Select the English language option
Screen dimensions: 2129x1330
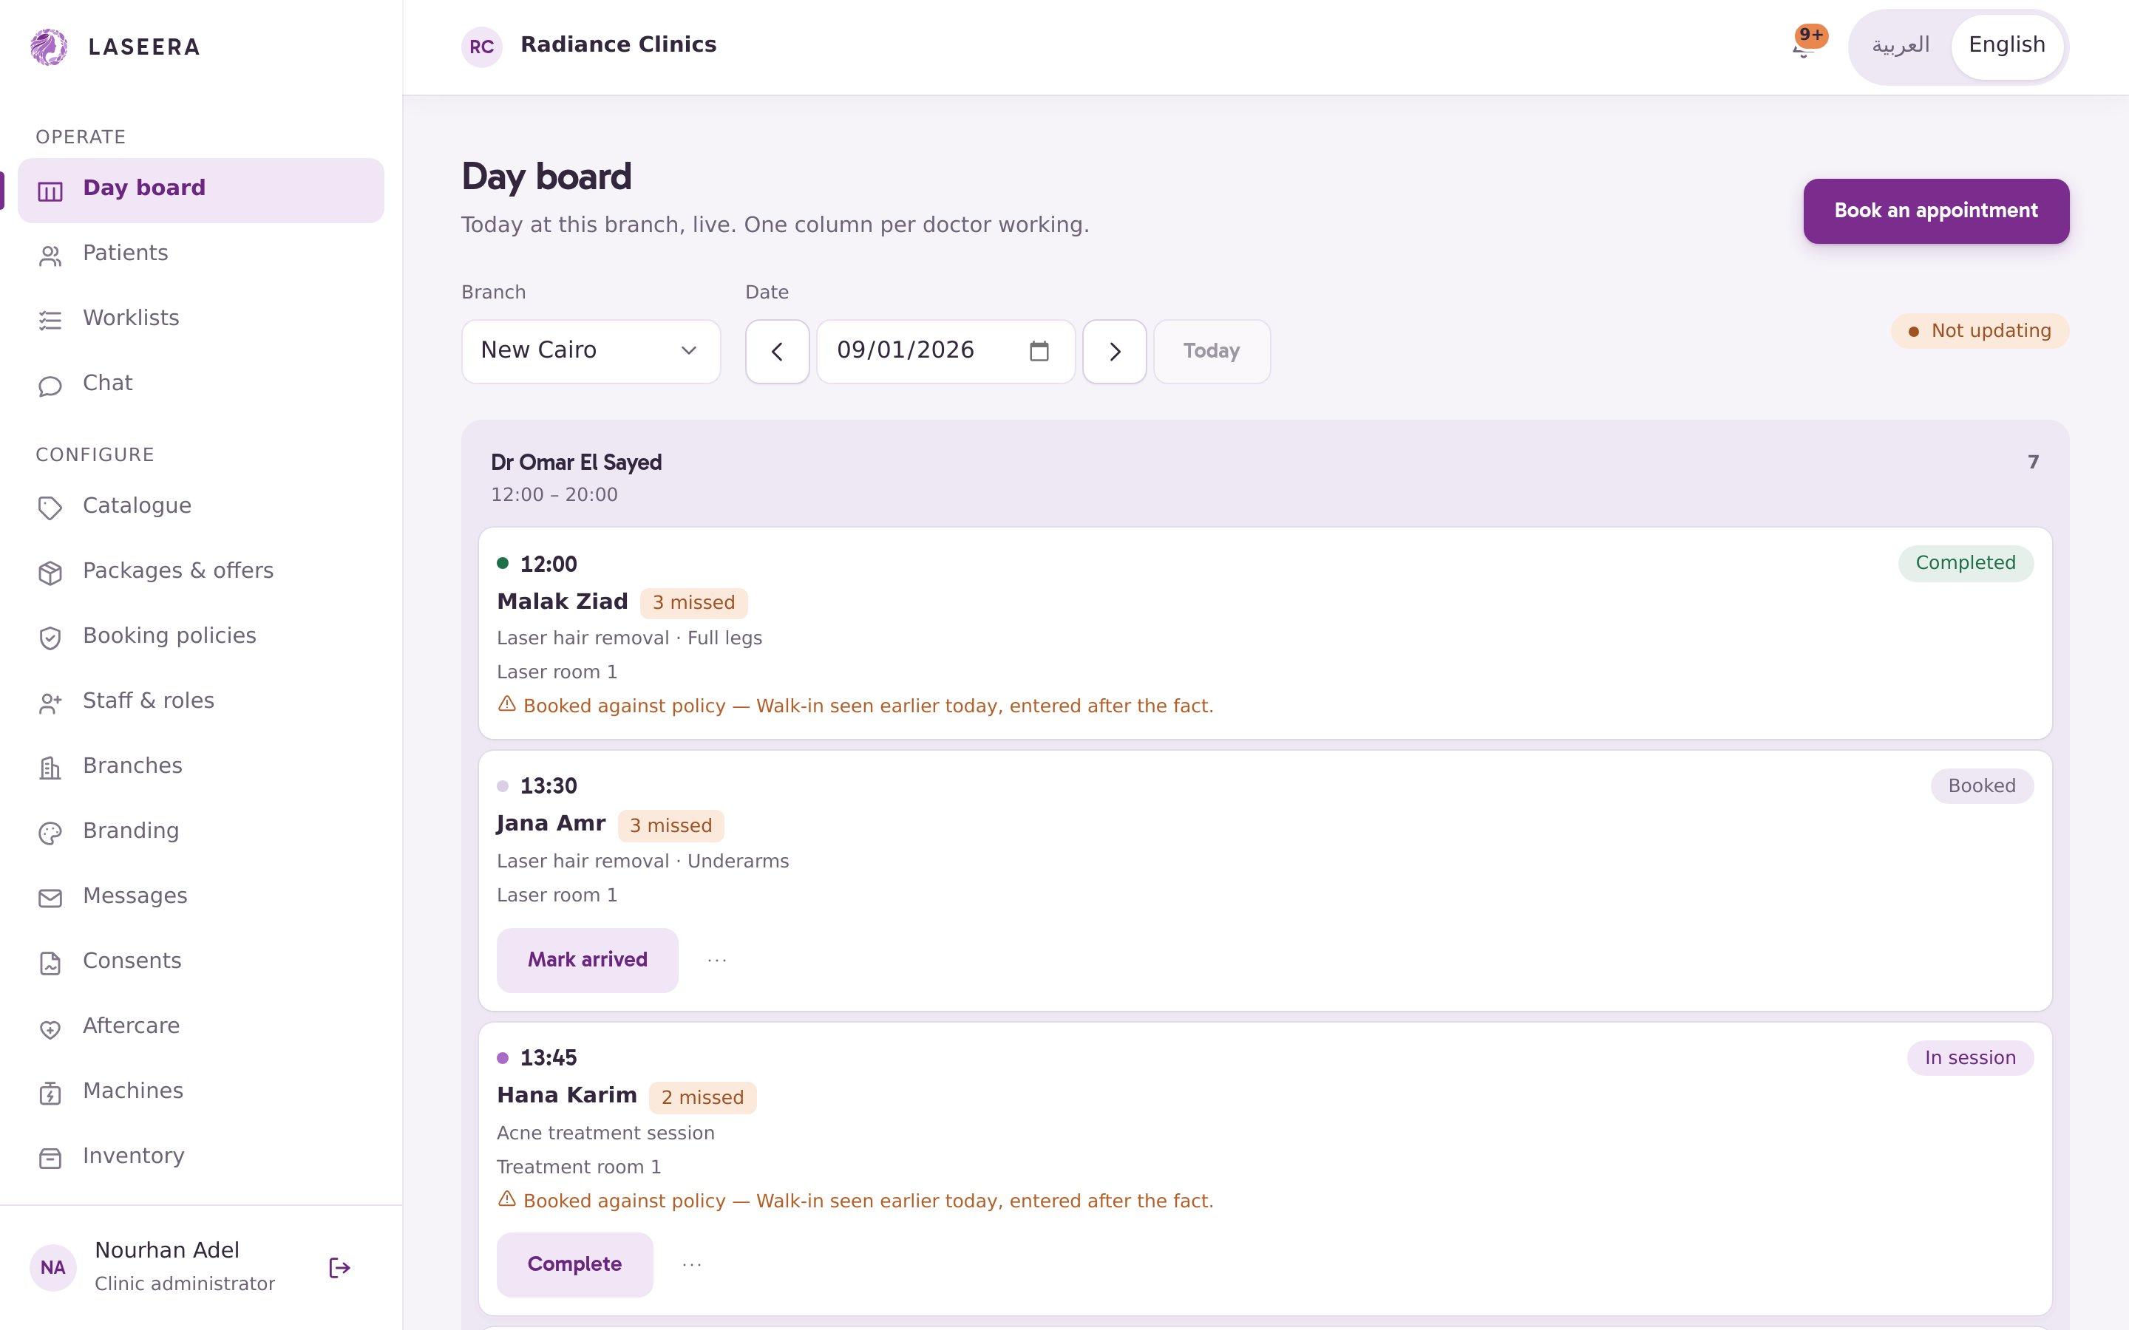click(x=2007, y=46)
